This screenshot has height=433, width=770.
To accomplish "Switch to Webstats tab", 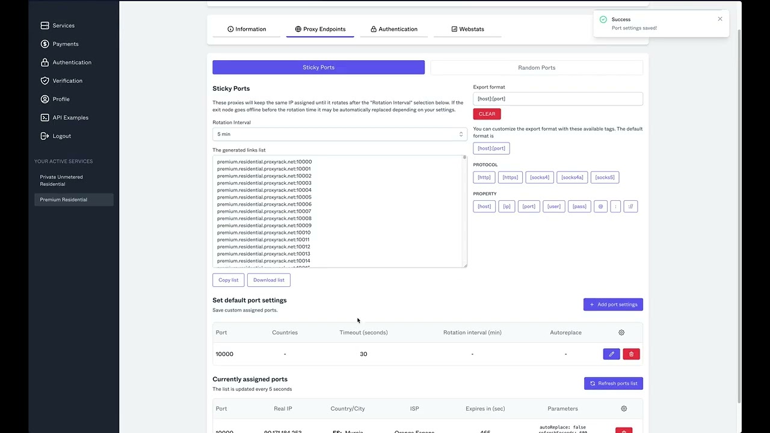I will (467, 29).
